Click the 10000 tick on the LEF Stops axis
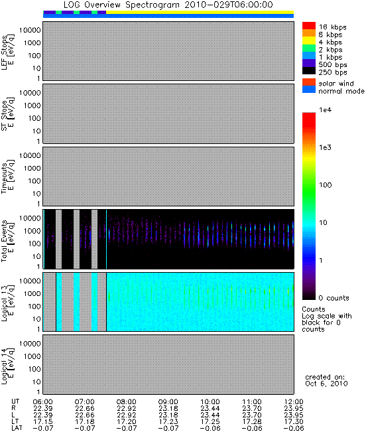This screenshot has height=432, width=366. [30, 30]
